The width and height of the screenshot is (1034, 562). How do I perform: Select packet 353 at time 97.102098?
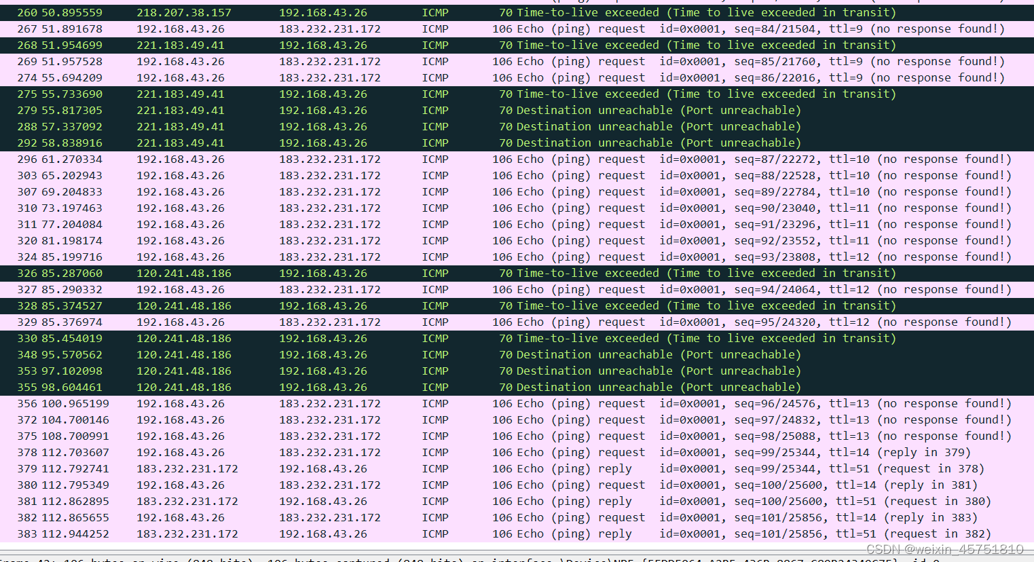pyautogui.click(x=517, y=371)
